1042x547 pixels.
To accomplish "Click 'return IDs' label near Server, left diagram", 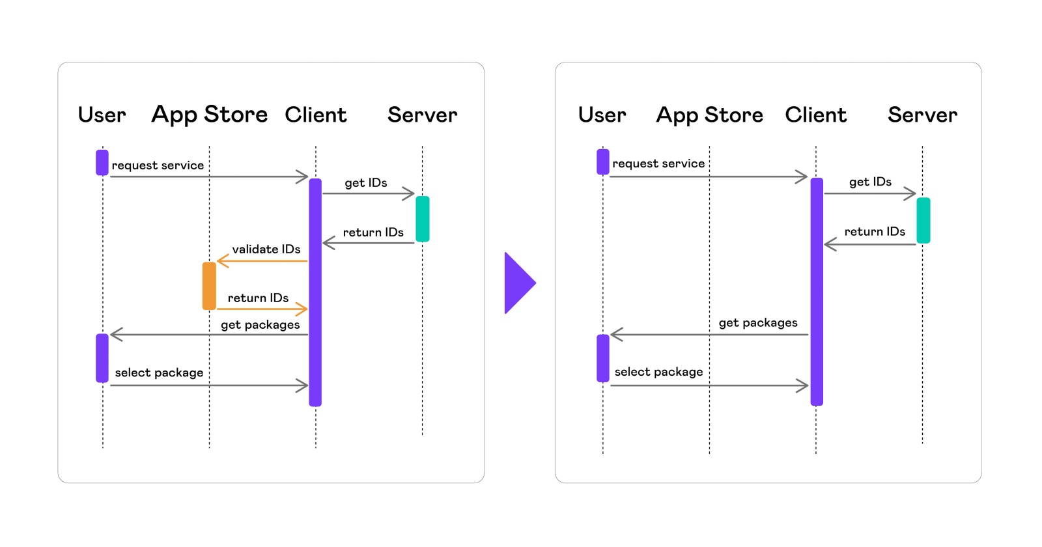I will (x=373, y=232).
